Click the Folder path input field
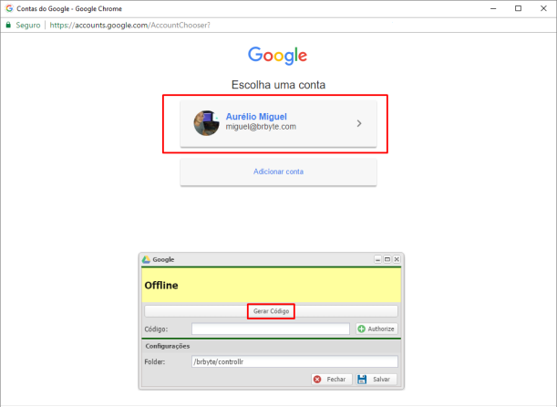 [294, 361]
